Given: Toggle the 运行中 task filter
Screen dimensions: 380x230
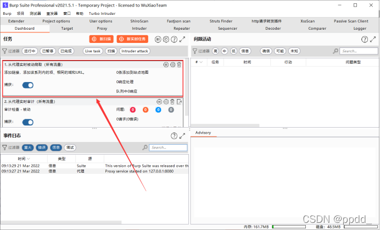Looking at the screenshot, I should click(30, 51).
